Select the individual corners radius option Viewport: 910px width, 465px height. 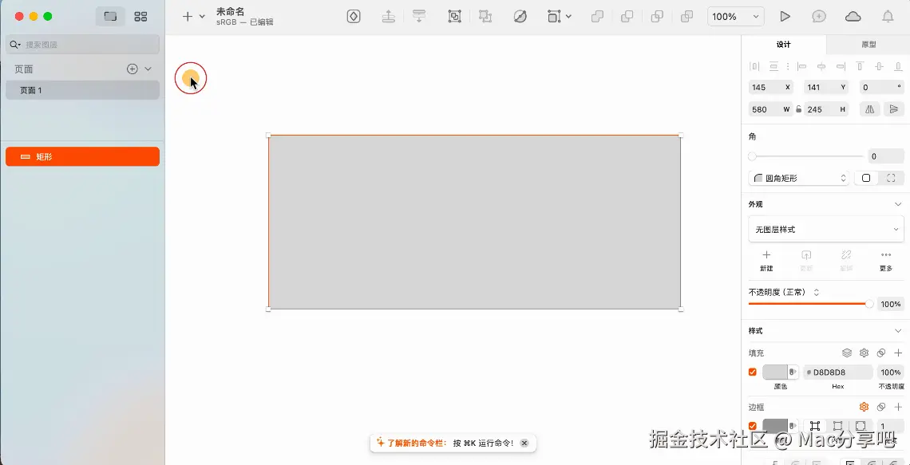point(892,178)
